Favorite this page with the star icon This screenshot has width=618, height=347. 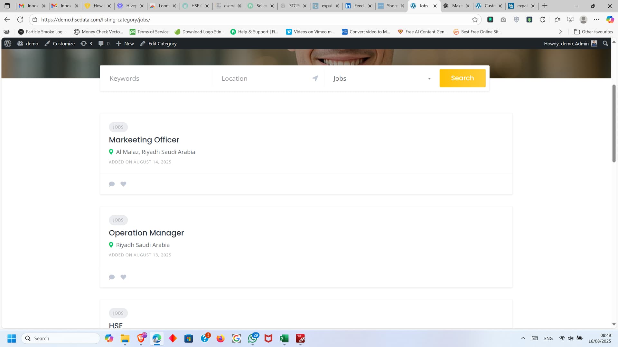[474, 20]
